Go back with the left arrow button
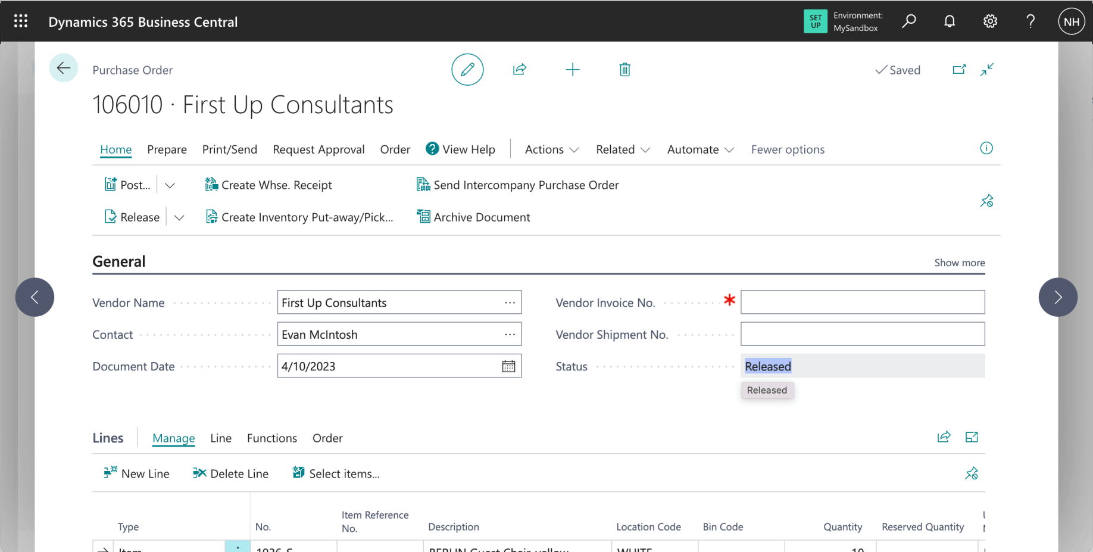 pyautogui.click(x=64, y=68)
